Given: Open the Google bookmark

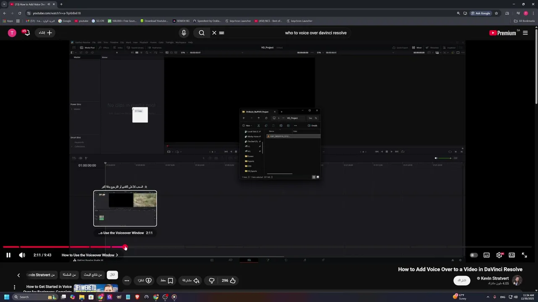Looking at the screenshot, I should [x=65, y=21].
